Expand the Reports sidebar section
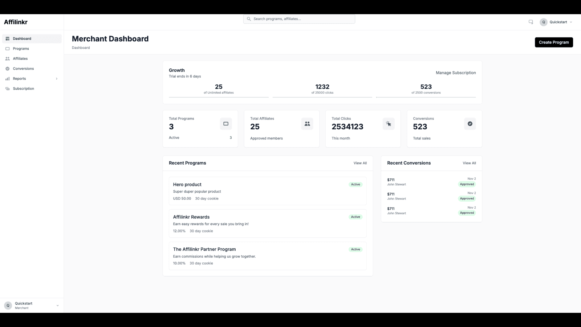The image size is (581, 327). [x=57, y=78]
